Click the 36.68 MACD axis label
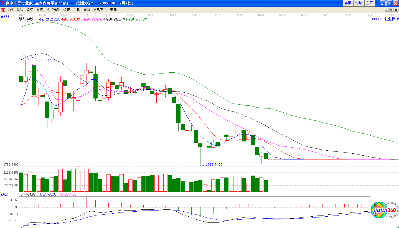The image size is (399, 228). (14, 200)
